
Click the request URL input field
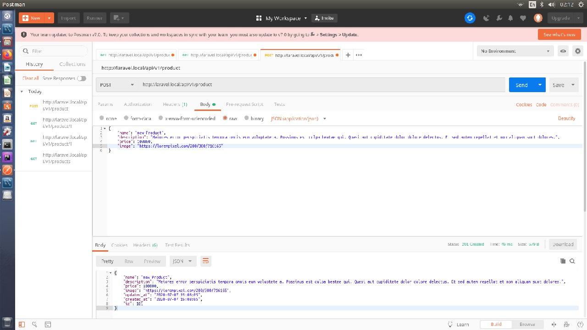point(321,85)
